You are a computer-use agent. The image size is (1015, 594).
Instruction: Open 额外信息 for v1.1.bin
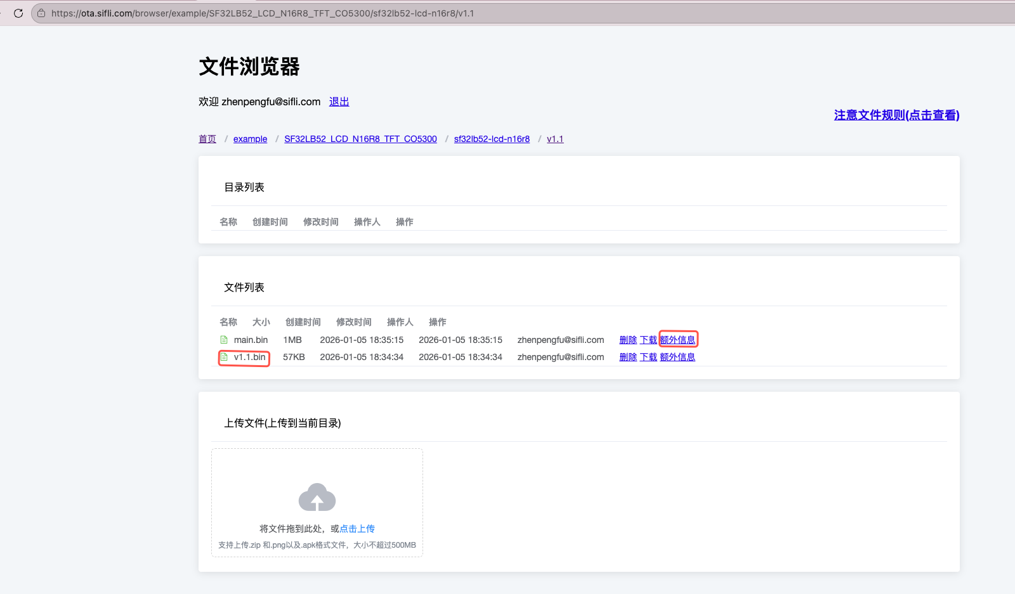(678, 357)
